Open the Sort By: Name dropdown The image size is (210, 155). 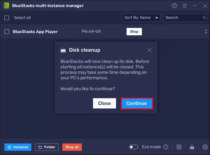[x=141, y=18]
